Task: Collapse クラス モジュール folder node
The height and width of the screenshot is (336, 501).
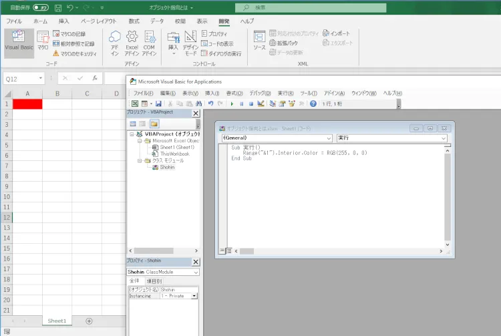Action: 140,161
